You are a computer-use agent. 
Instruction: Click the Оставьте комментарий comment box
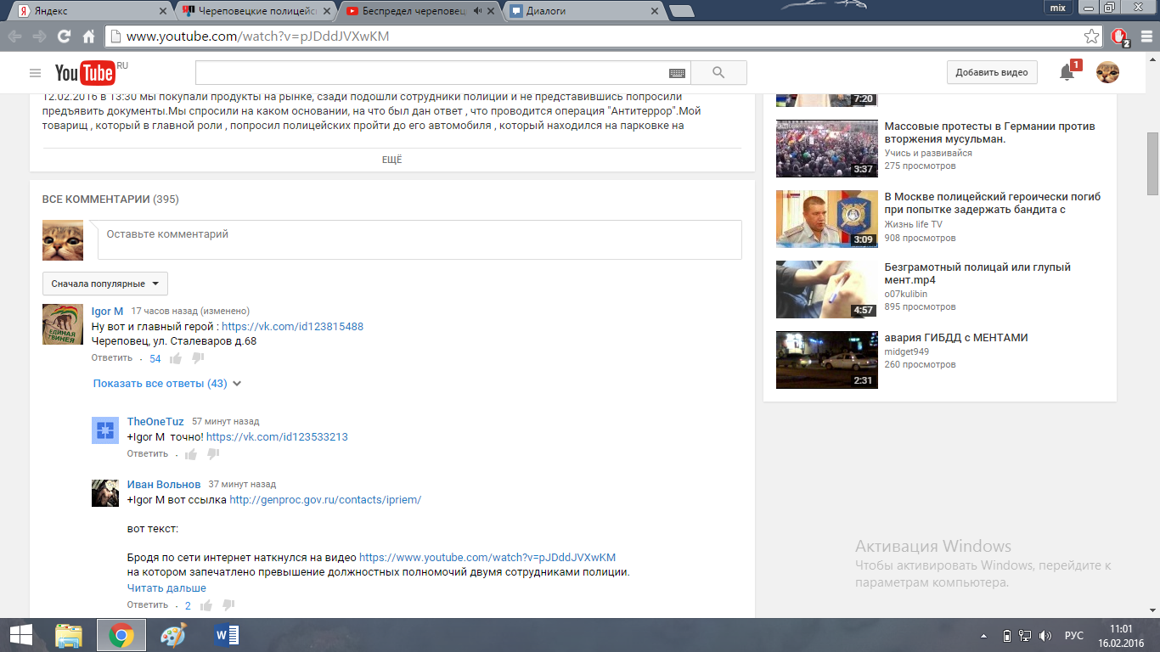click(x=420, y=239)
